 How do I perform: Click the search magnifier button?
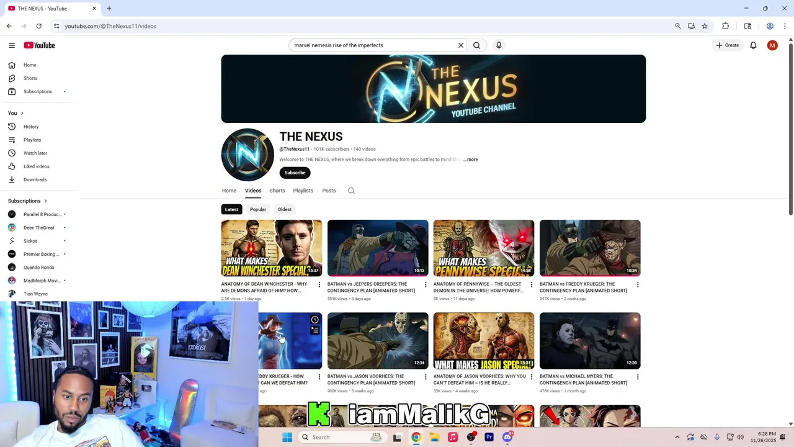476,45
